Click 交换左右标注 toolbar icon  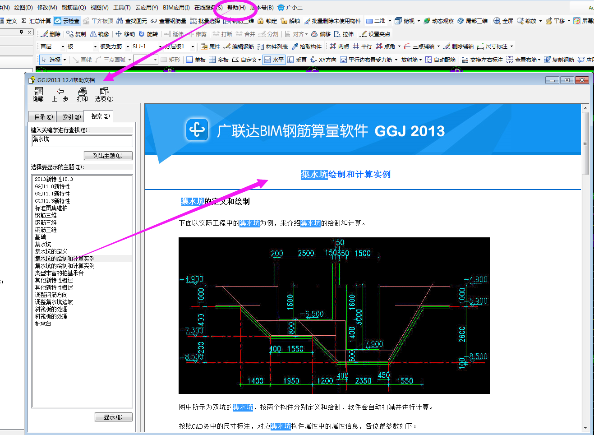[x=465, y=60]
